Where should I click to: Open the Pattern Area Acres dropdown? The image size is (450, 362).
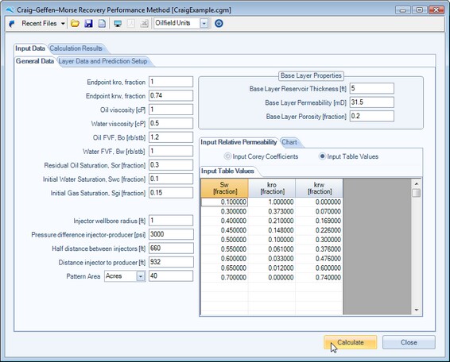point(141,276)
